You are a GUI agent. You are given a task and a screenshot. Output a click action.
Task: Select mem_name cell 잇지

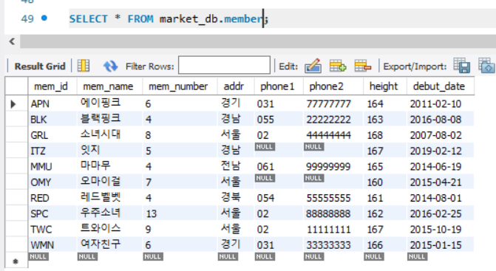click(109, 151)
